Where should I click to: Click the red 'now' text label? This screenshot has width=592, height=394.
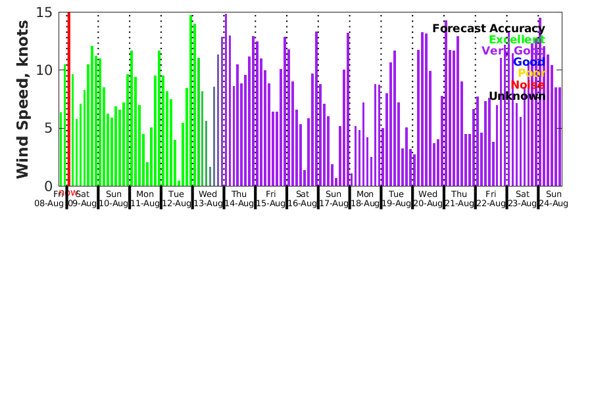point(68,193)
